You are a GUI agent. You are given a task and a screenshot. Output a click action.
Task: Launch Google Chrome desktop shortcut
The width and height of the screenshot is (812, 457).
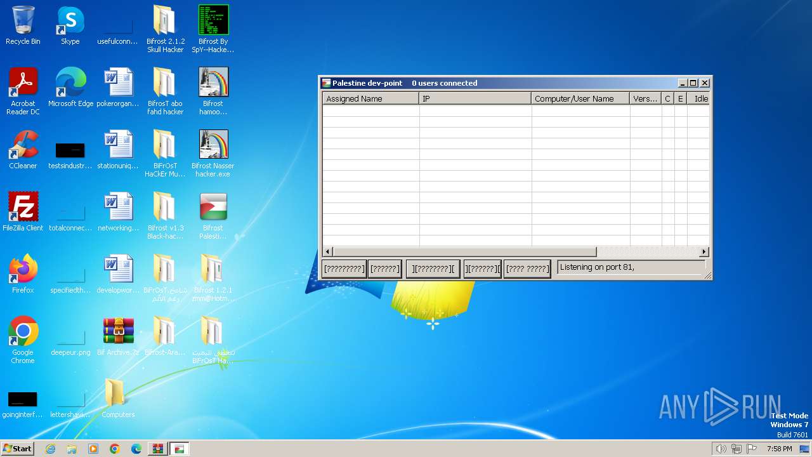tap(23, 340)
